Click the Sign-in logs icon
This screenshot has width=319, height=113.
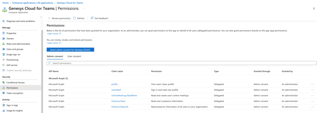click(x=3, y=105)
